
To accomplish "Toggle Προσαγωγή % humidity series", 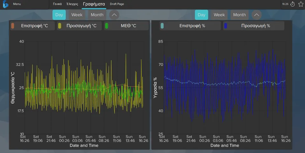I will [254, 26].
